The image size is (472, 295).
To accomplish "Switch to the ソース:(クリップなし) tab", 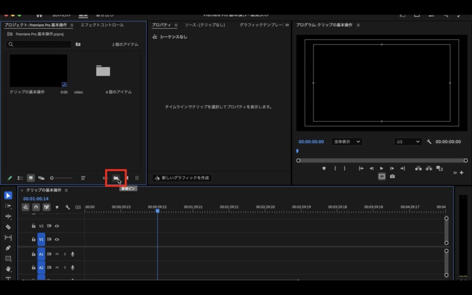I will pos(205,25).
